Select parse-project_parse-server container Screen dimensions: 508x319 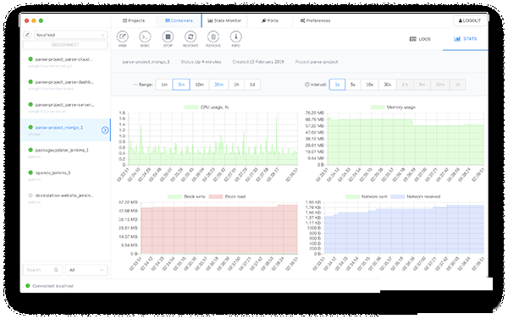(x=66, y=107)
